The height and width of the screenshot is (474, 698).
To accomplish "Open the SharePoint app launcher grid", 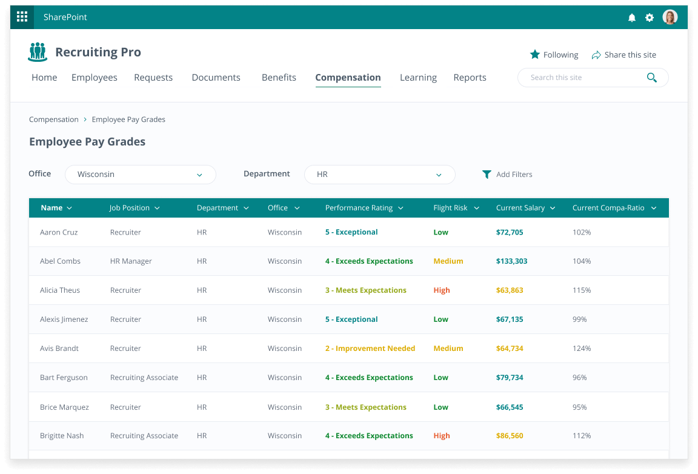I will click(22, 17).
